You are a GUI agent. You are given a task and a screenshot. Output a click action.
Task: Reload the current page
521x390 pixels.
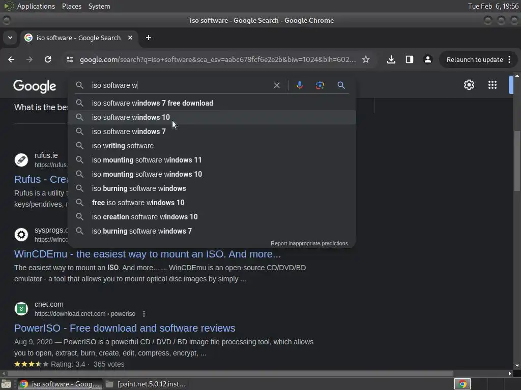pos(48,59)
